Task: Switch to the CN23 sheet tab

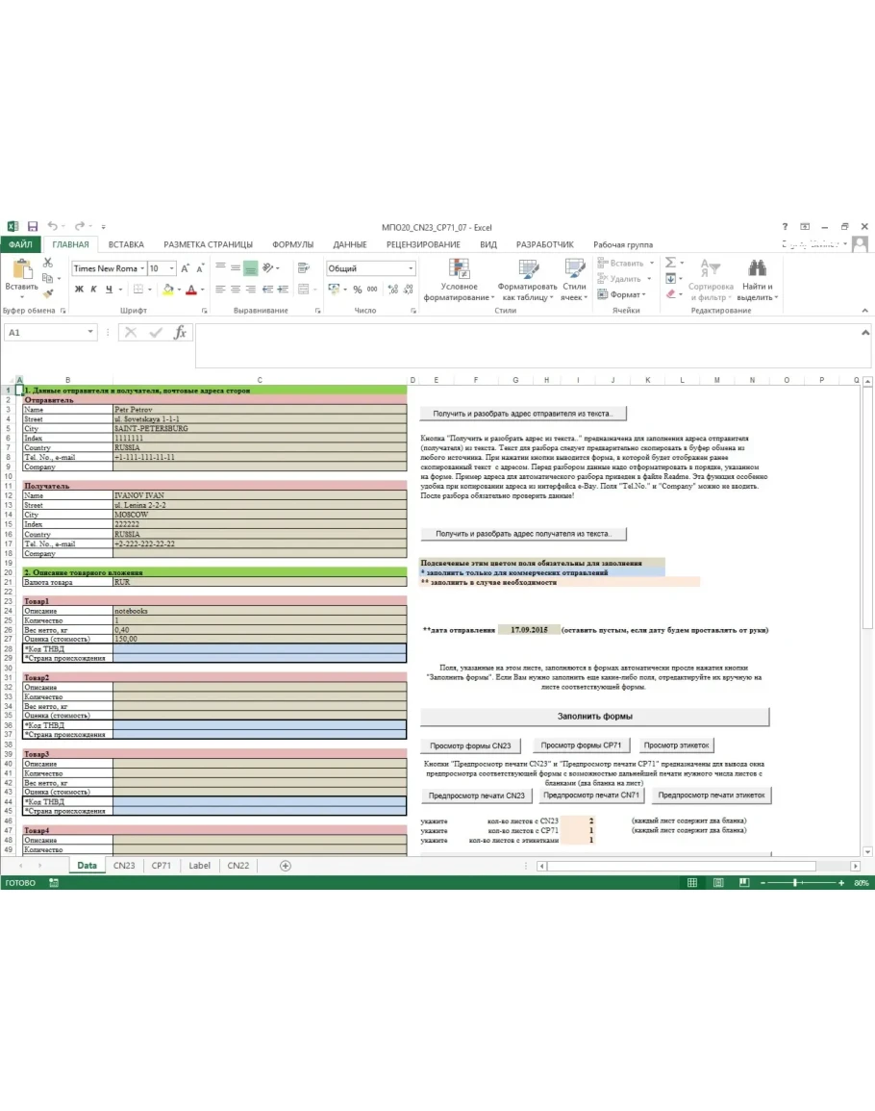Action: [x=124, y=865]
